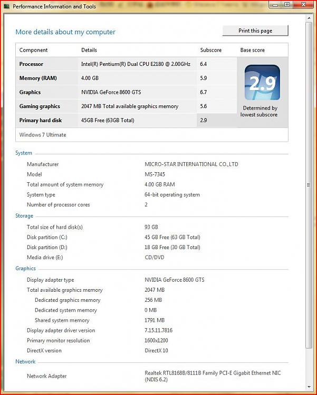Click the System section heading
This screenshot has height=395, width=317.
24,153
